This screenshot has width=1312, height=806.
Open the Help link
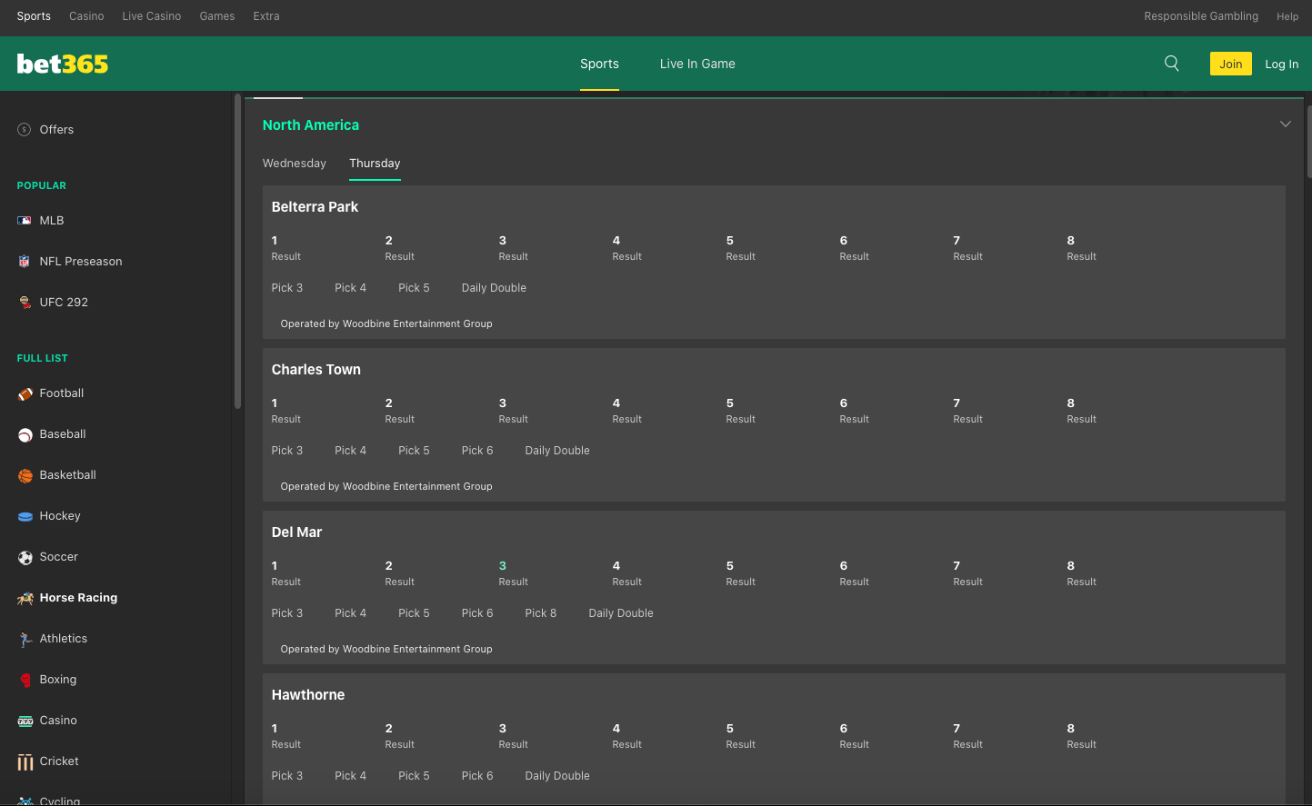pos(1287,16)
